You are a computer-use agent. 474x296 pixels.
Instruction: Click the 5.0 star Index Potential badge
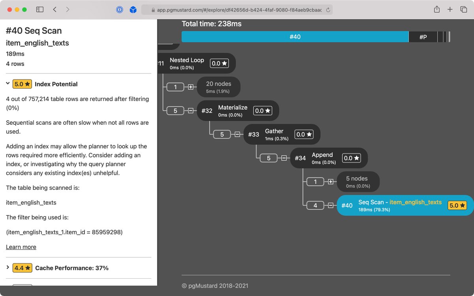coord(22,84)
